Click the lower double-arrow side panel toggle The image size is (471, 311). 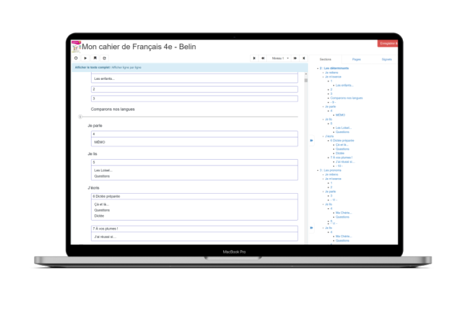pos(311,228)
